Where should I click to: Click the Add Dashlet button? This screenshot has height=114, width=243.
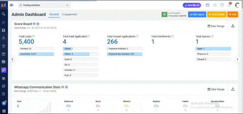tap(217, 14)
